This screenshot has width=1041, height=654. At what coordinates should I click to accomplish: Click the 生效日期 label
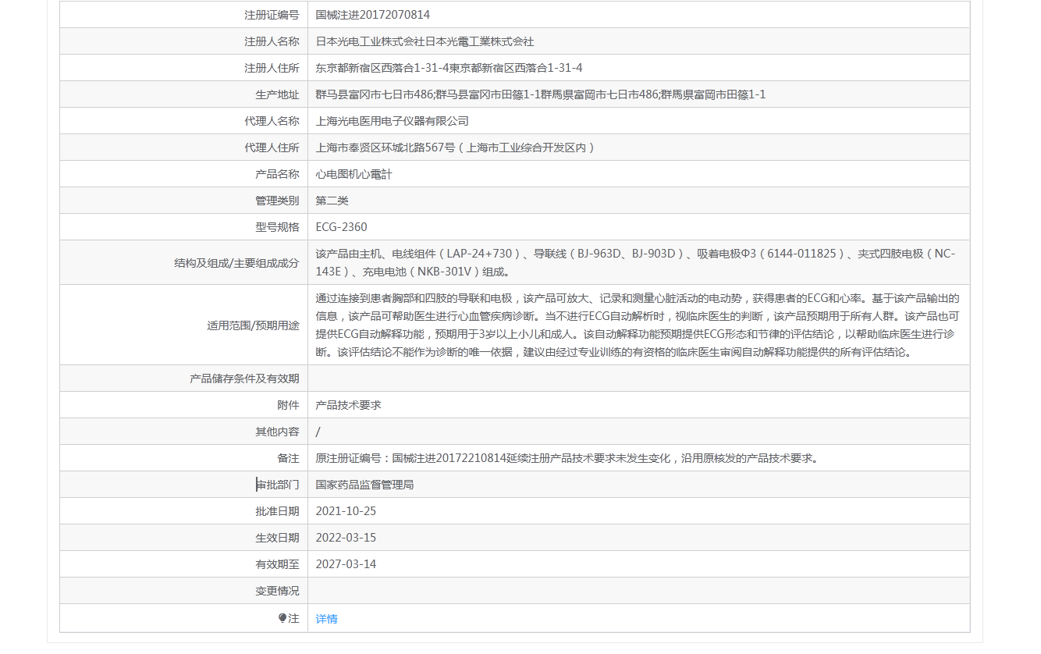(277, 538)
